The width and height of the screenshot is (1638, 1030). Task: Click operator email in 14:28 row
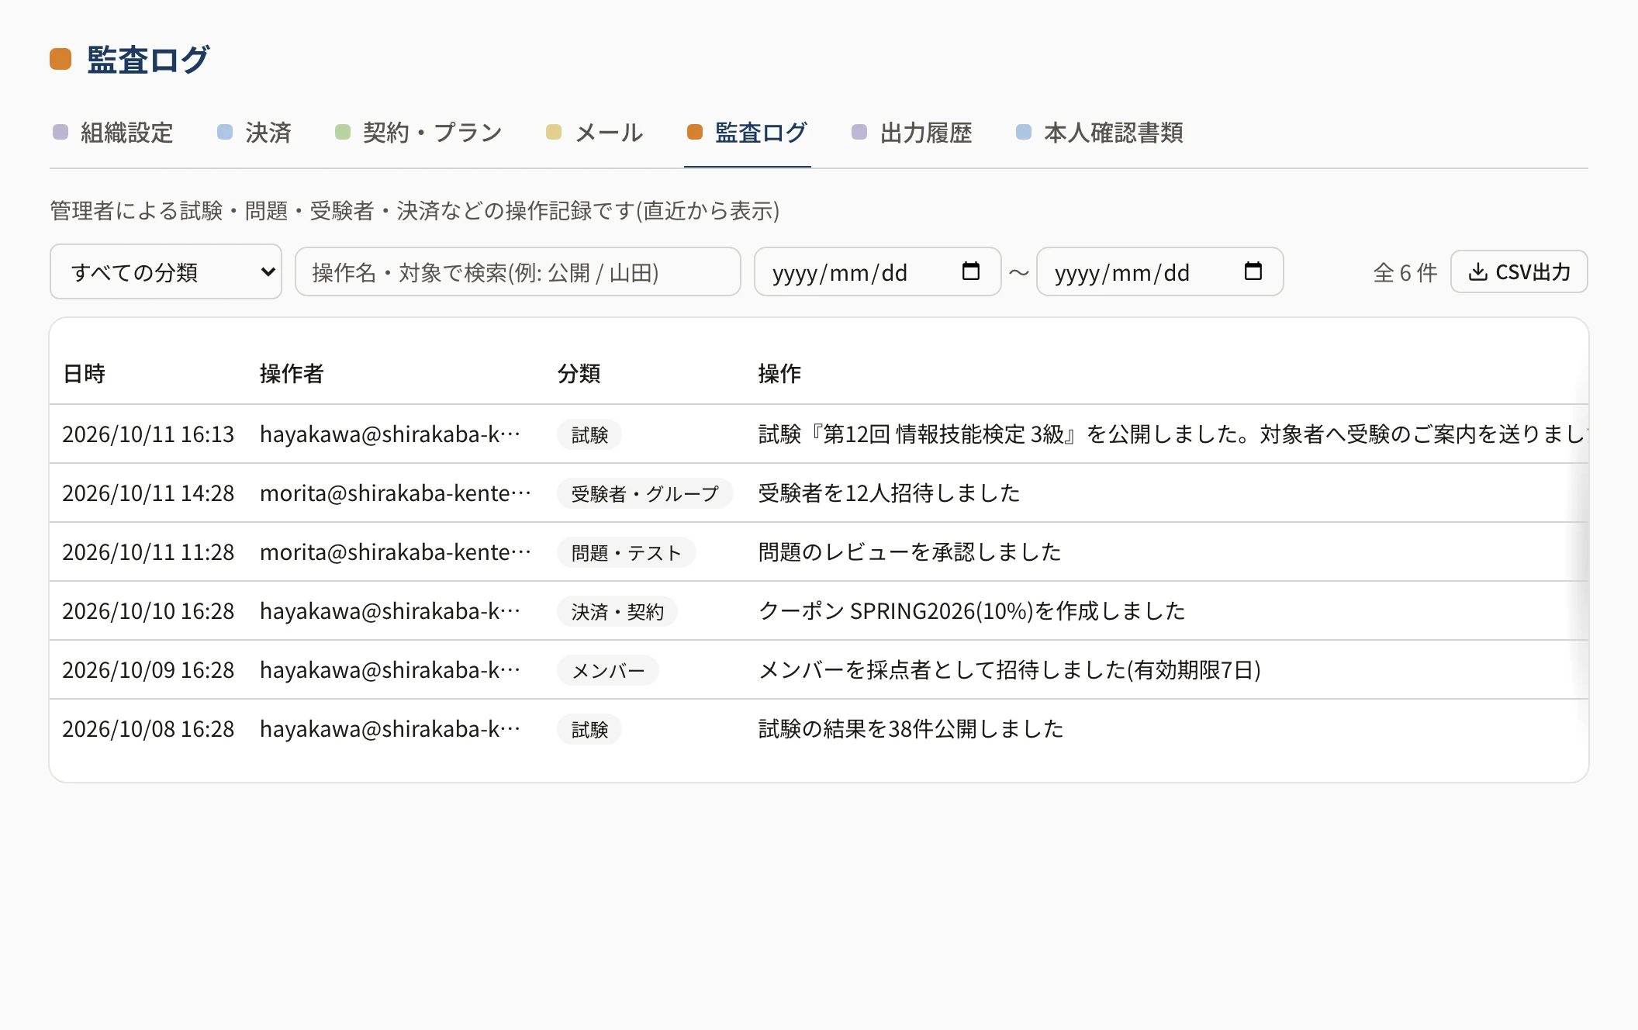click(x=396, y=493)
